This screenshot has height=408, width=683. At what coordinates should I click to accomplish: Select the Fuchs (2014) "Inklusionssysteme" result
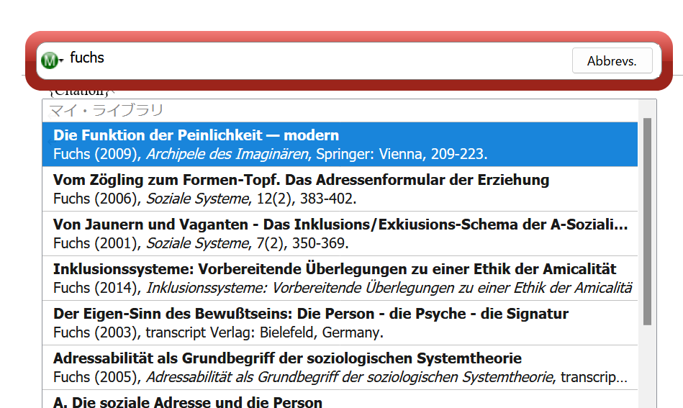click(340, 278)
